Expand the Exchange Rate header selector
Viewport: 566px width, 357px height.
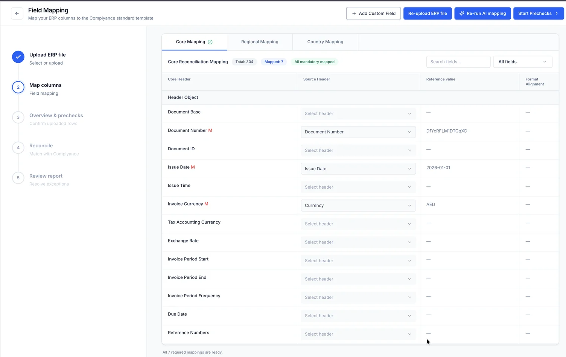coord(358,242)
